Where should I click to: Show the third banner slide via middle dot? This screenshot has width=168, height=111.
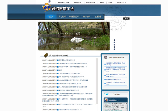point(114,45)
